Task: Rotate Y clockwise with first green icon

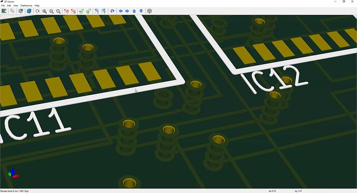Action: pyautogui.click(x=82, y=11)
